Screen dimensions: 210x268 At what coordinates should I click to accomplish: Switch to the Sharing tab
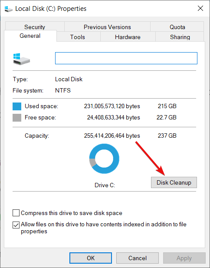click(180, 37)
